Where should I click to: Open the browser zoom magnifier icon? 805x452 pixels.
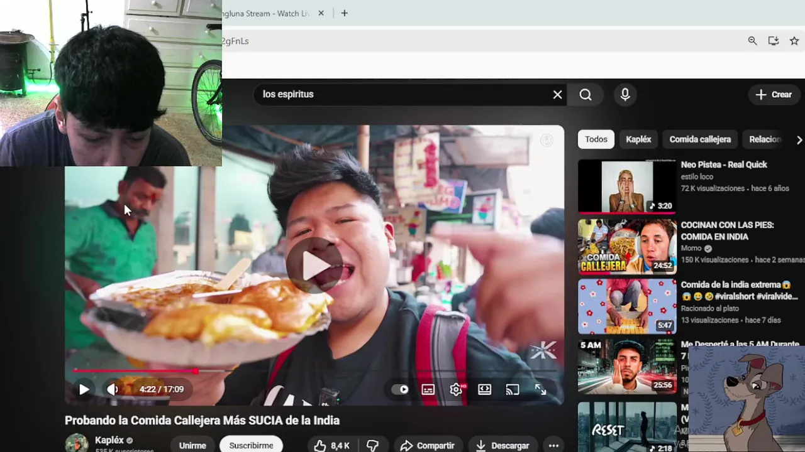pyautogui.click(x=752, y=41)
